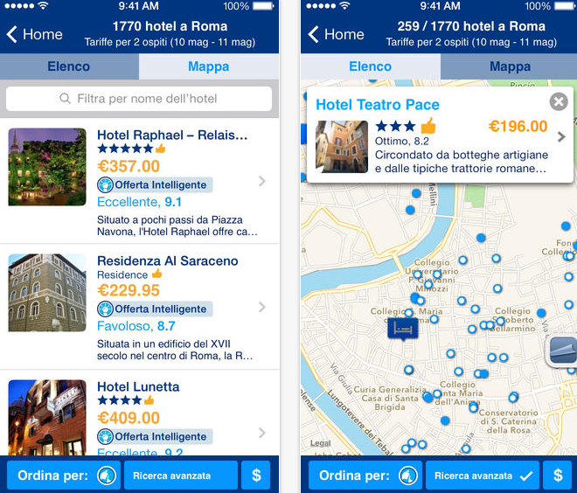Go back Home from map screen
The image size is (577, 493).
click(x=337, y=34)
